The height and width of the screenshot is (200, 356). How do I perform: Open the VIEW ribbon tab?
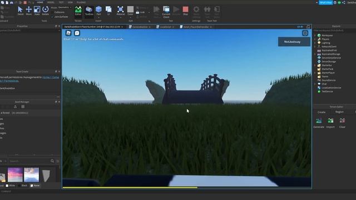(x=70, y=2)
